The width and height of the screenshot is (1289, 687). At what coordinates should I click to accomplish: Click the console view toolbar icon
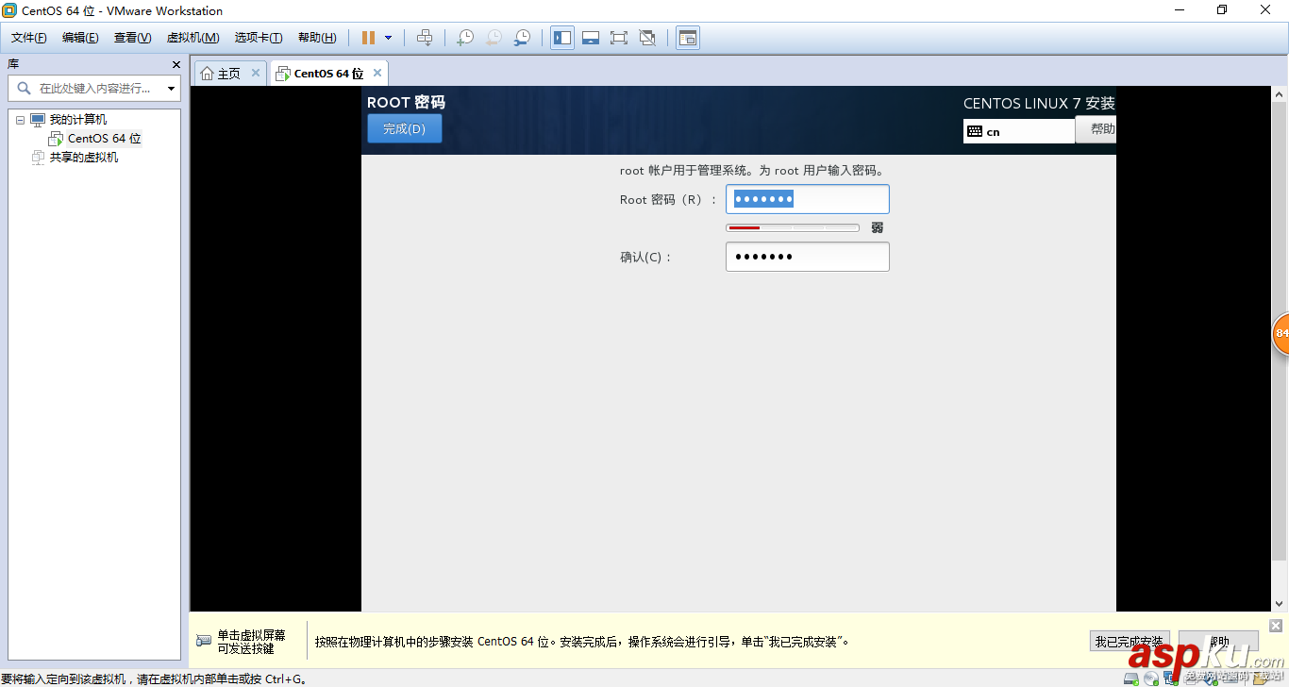688,38
